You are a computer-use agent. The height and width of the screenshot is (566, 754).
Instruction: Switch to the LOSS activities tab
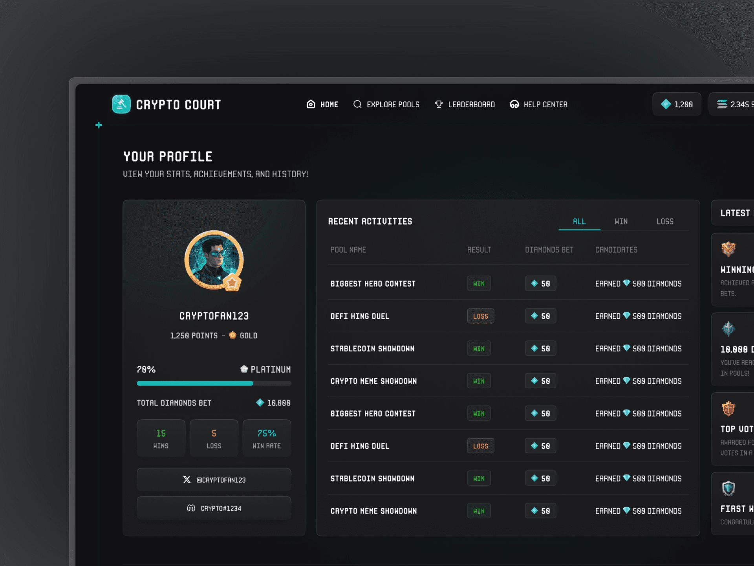click(665, 221)
